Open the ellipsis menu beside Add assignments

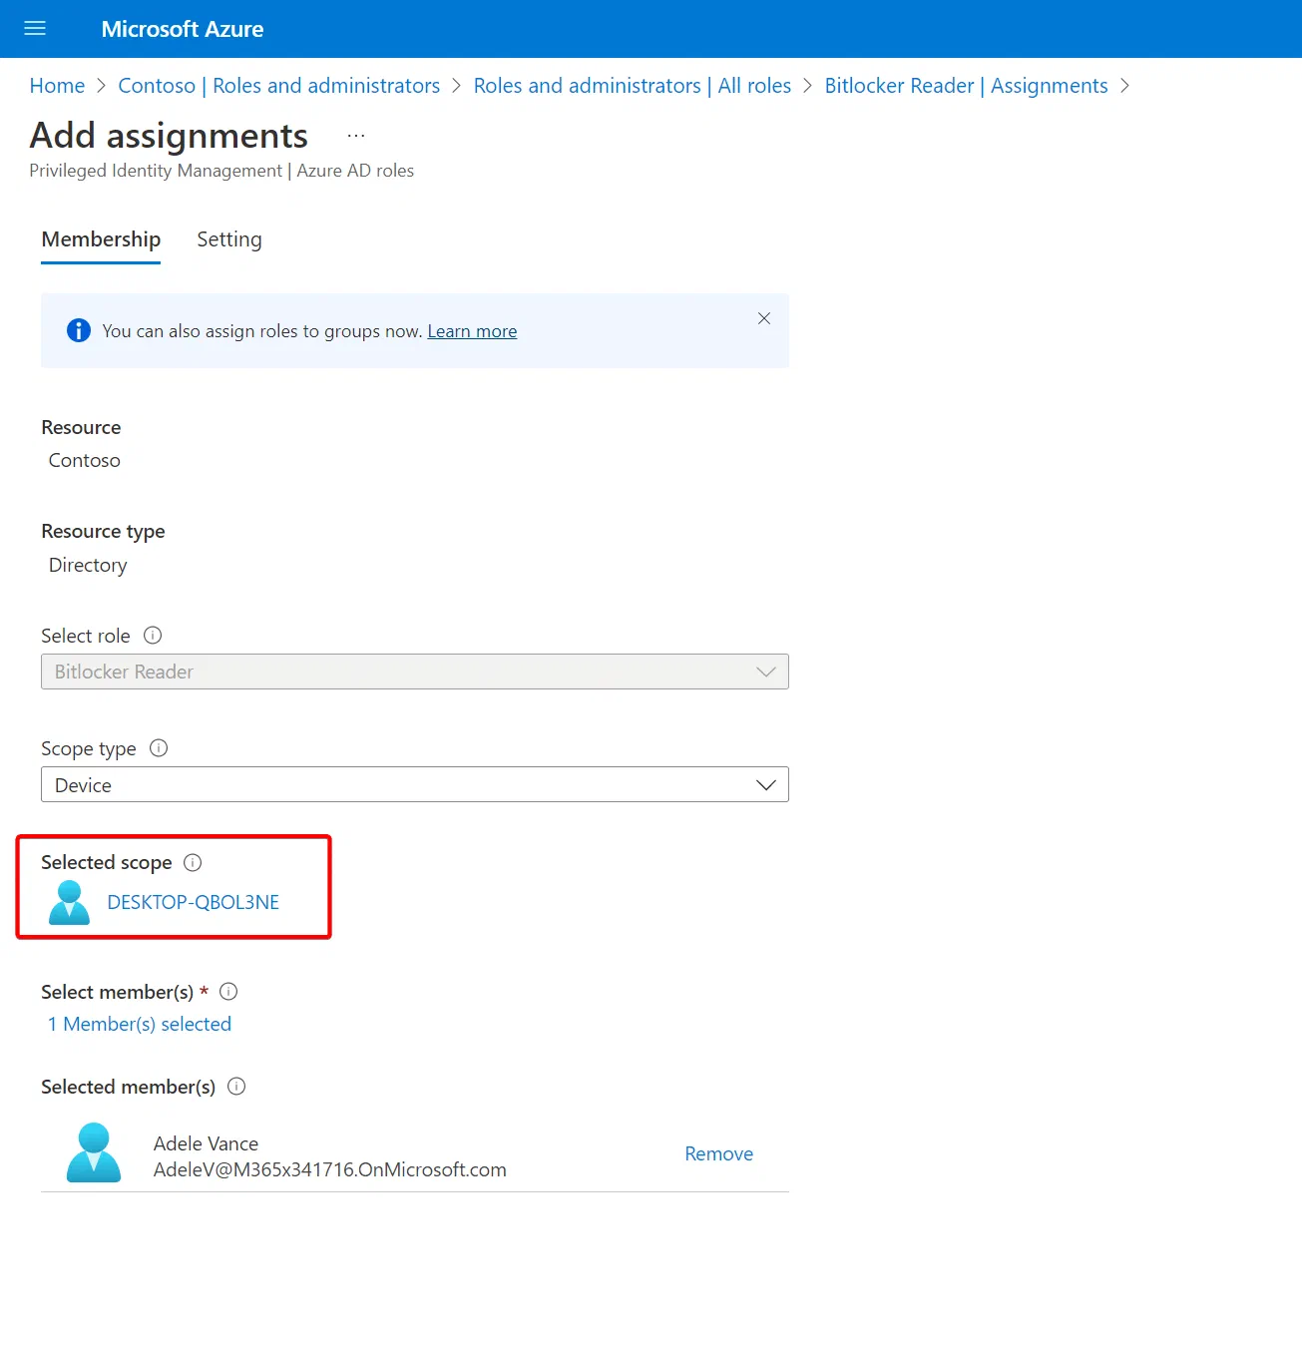356,136
